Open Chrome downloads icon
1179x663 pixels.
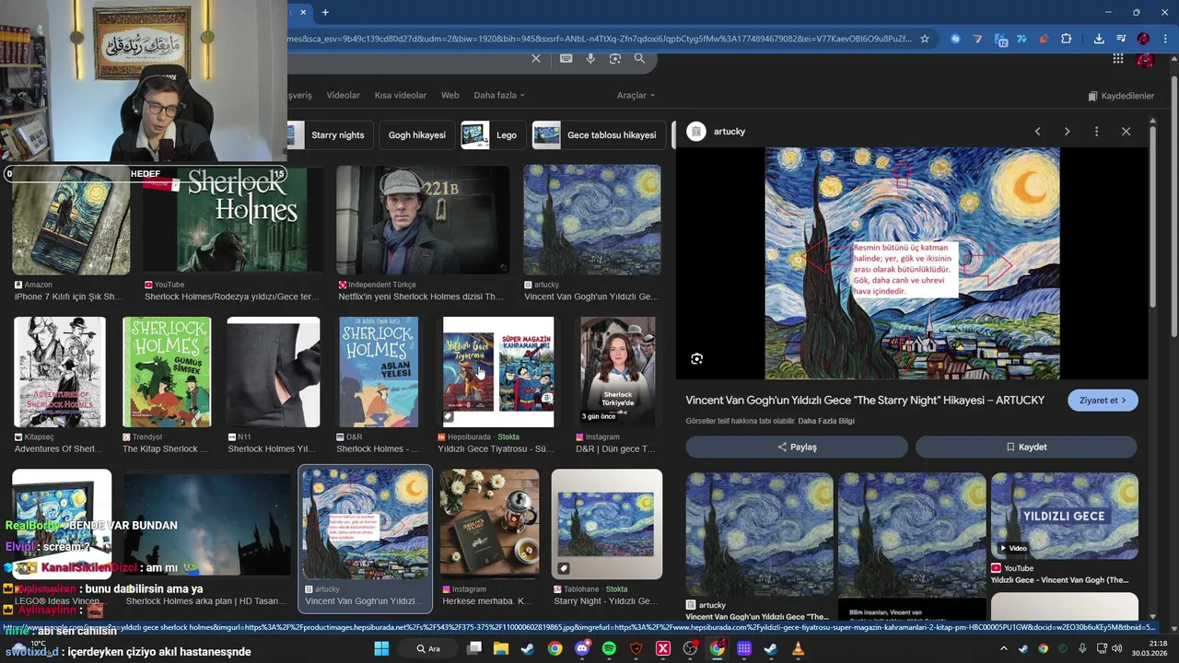pyautogui.click(x=1099, y=39)
